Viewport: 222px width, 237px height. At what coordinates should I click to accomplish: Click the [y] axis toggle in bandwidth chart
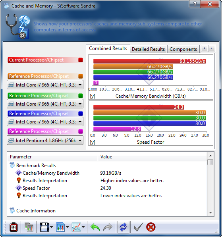click(93, 96)
